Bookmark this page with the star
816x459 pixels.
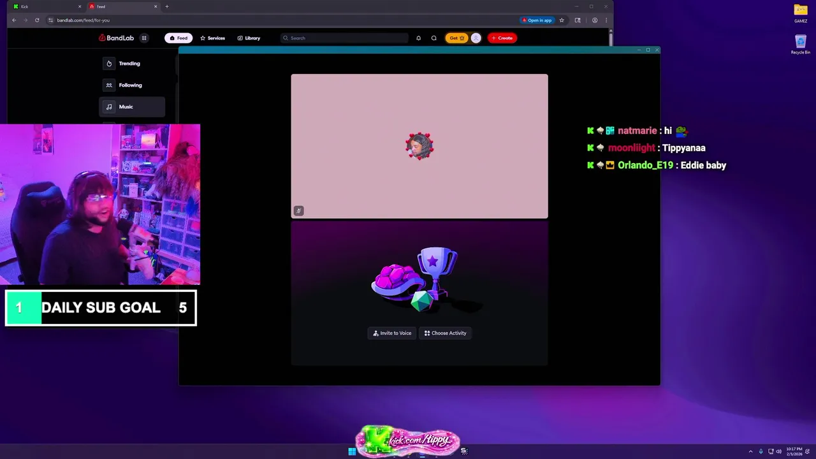[562, 20]
